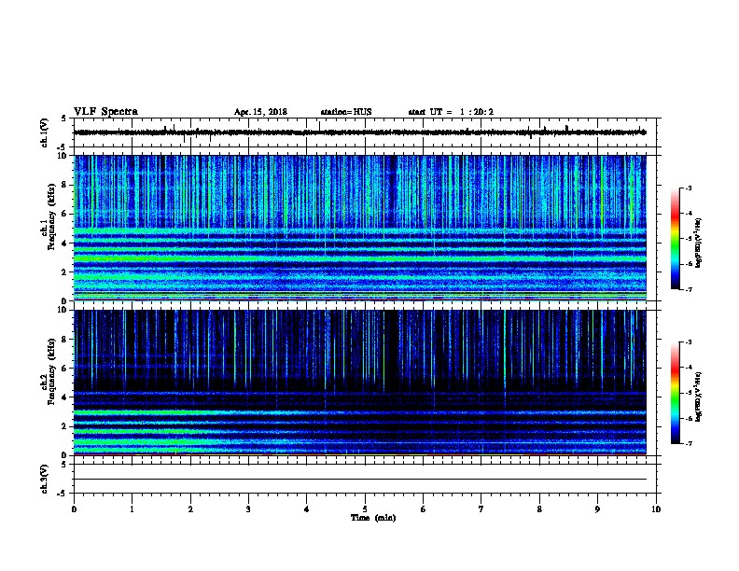
Task: Select the "8" kHz tick on ch.1 spectrogram
Action: tap(64, 185)
